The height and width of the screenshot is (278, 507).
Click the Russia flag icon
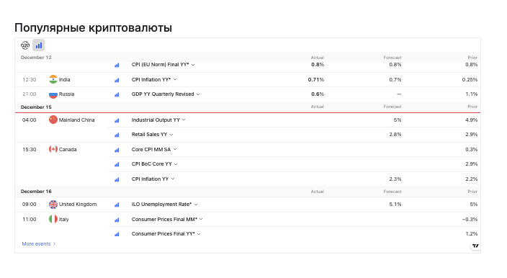click(x=53, y=94)
